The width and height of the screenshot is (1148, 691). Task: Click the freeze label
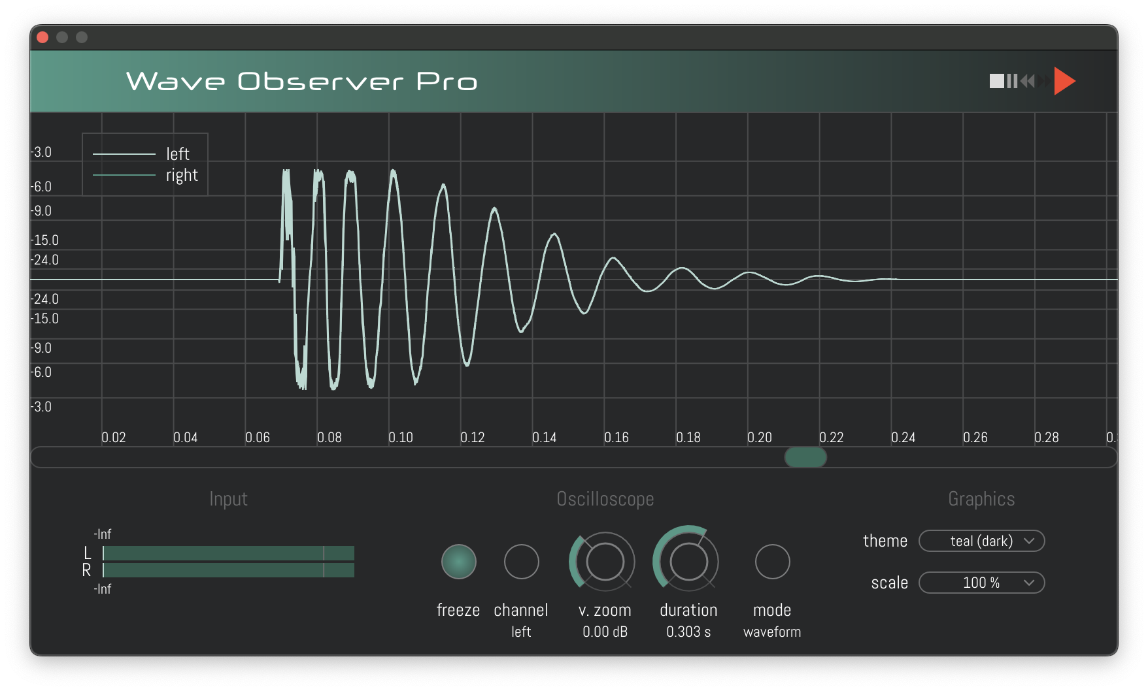458,610
